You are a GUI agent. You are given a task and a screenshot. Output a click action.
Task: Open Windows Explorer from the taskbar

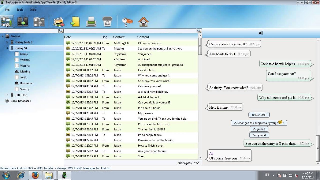49,175
